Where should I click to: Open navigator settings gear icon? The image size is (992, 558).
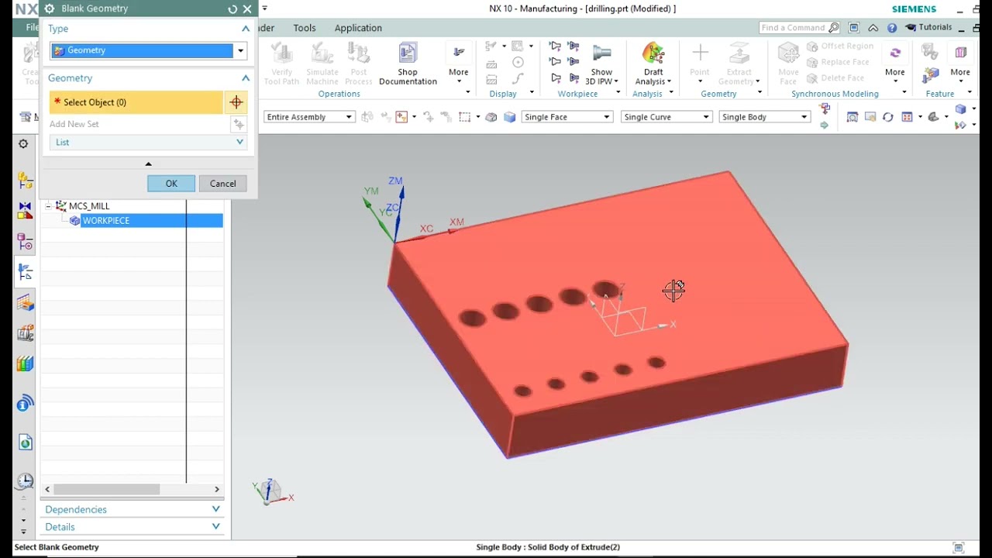pos(23,144)
